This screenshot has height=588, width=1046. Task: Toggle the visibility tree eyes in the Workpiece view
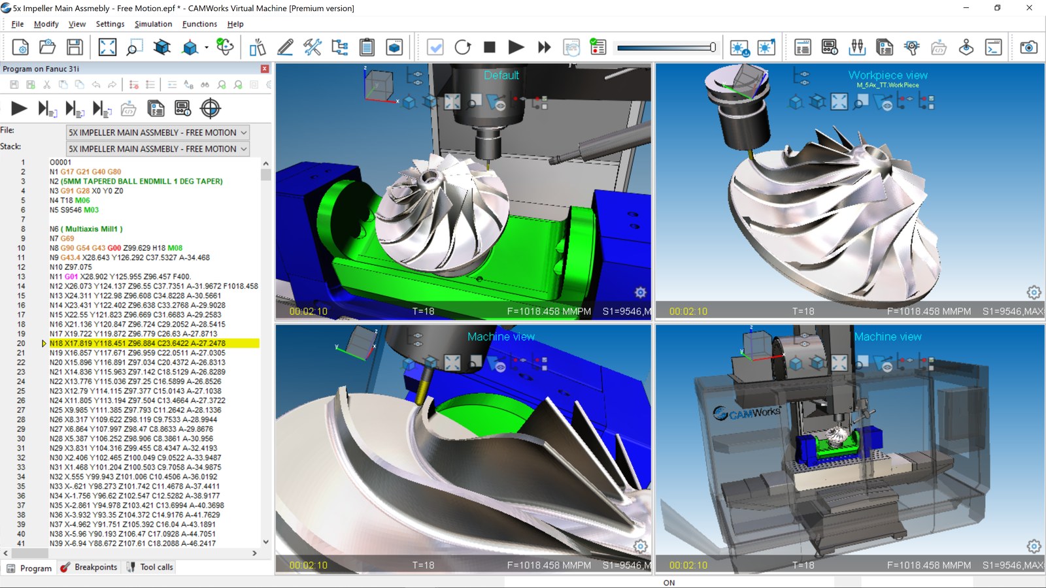pos(801,77)
